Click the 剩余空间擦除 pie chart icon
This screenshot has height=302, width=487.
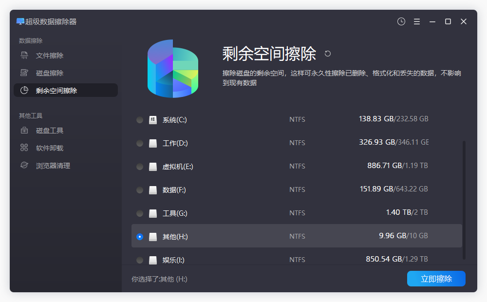point(24,90)
